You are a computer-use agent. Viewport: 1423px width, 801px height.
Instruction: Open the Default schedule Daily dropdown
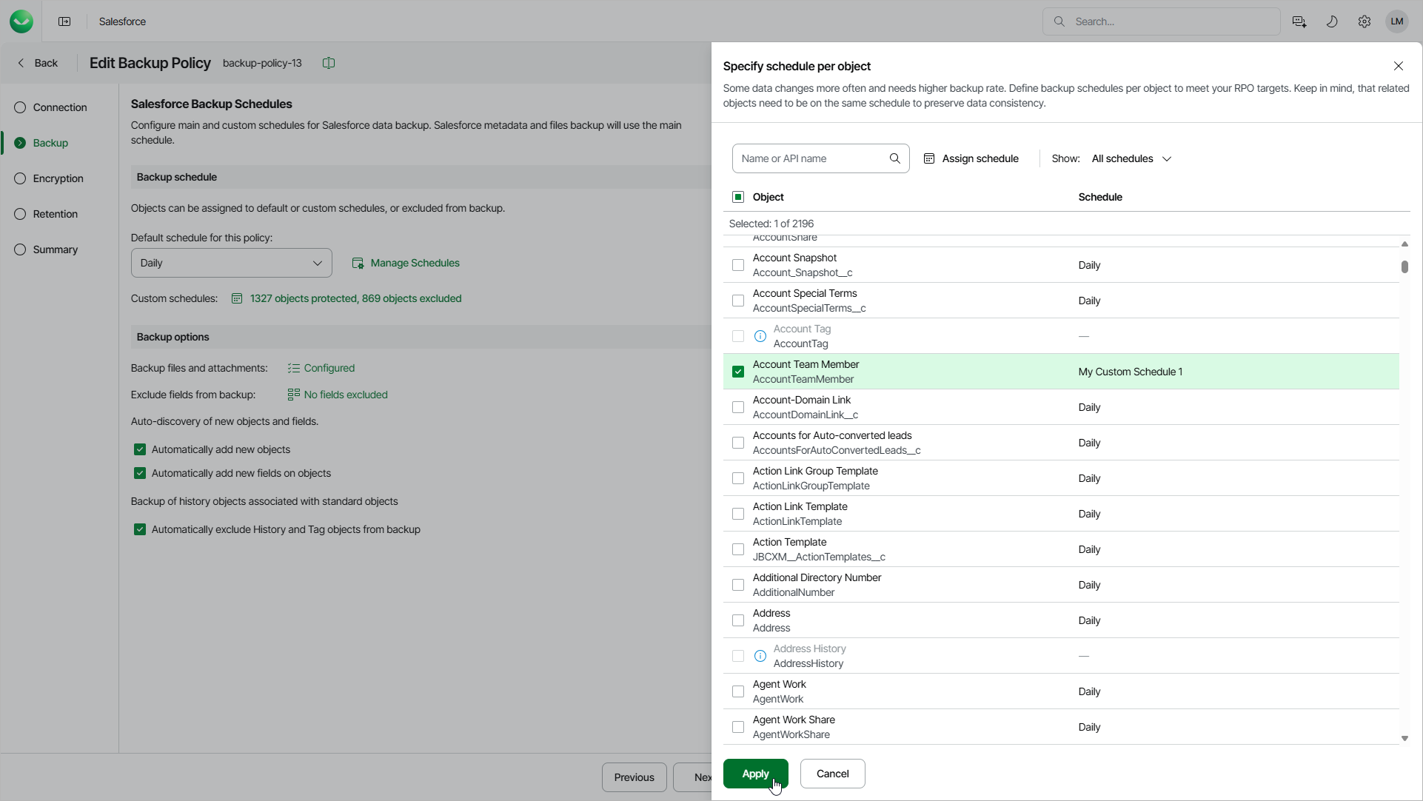point(231,263)
